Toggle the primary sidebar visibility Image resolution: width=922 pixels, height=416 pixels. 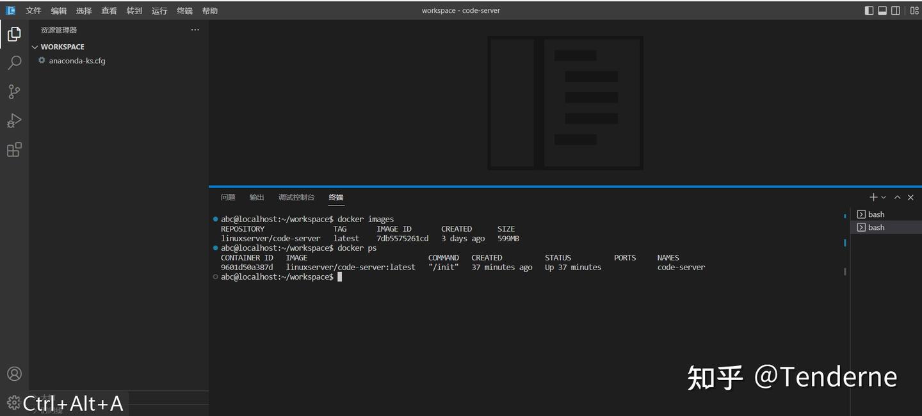pos(868,10)
